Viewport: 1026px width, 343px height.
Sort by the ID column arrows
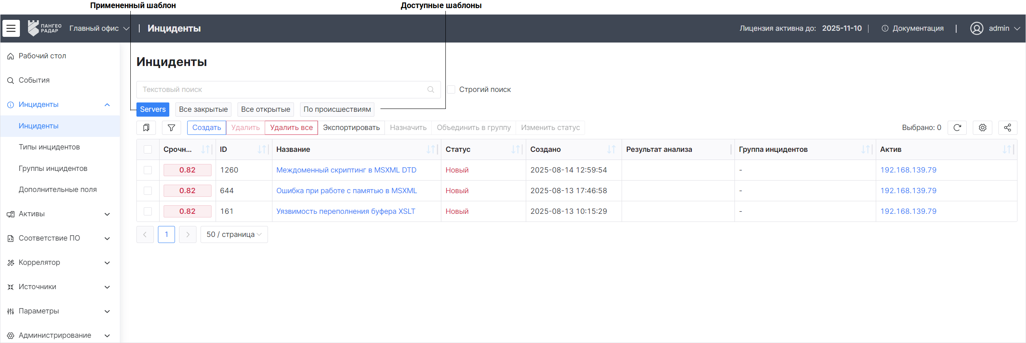(262, 149)
